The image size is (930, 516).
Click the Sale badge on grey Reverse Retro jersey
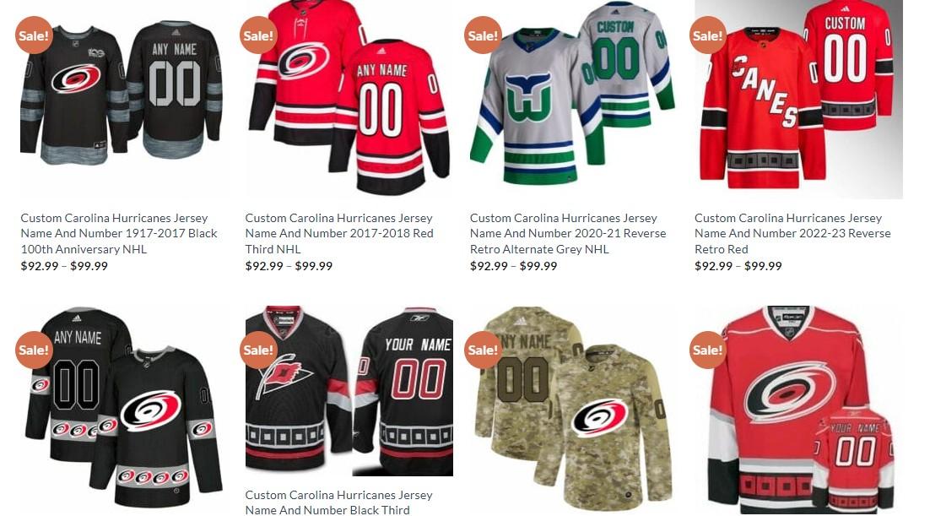point(483,35)
